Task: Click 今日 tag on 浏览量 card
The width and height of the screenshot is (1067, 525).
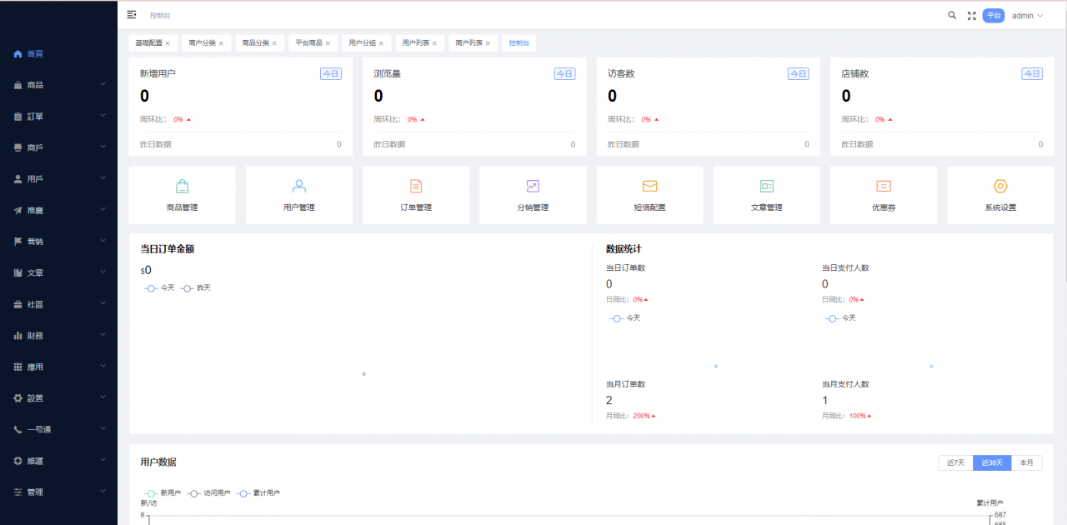Action: 565,74
